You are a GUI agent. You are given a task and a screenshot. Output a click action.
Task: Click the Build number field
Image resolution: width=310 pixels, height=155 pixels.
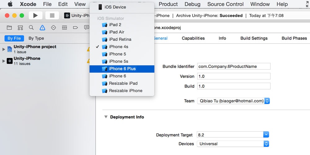point(234,86)
